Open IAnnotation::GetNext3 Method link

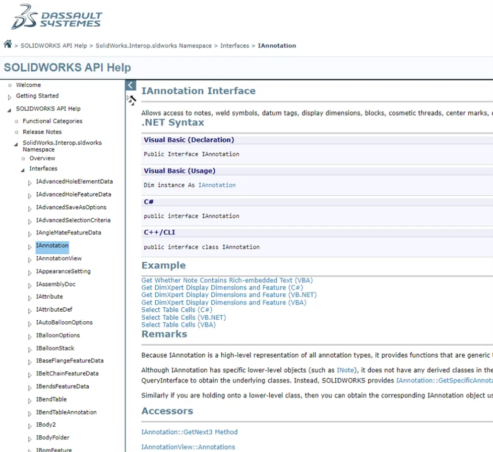click(189, 432)
